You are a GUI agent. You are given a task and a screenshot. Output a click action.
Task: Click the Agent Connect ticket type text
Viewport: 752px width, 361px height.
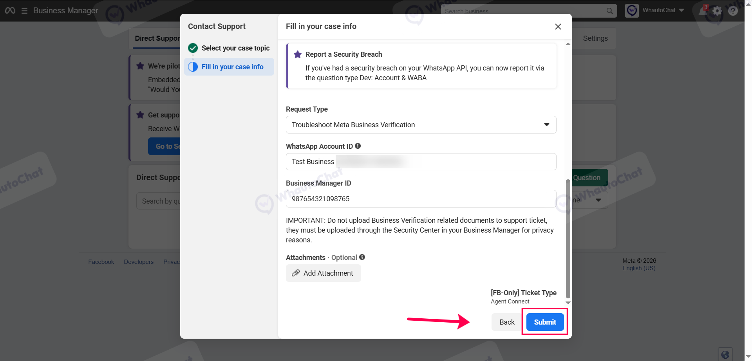(x=510, y=301)
